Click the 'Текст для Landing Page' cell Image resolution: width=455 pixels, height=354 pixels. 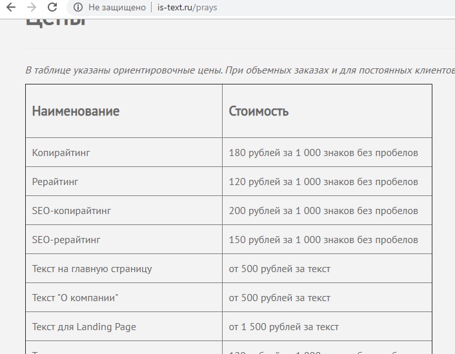[x=84, y=327]
